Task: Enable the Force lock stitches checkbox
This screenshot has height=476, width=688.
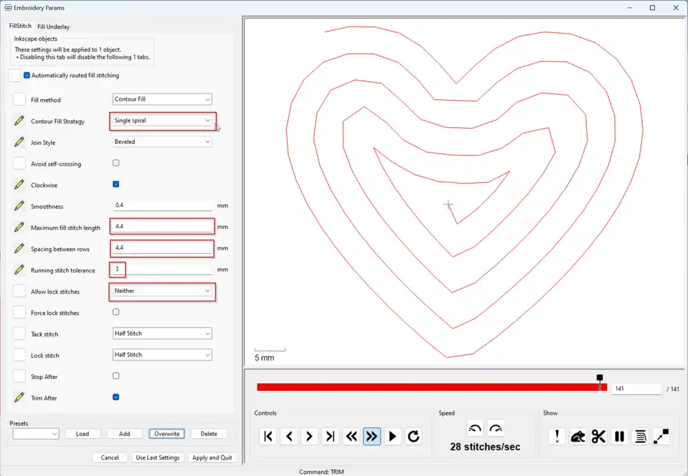Action: point(116,312)
